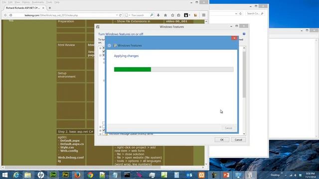This screenshot has height=179, width=319.
Task: Open File Explorer from the taskbar
Action: [28, 175]
